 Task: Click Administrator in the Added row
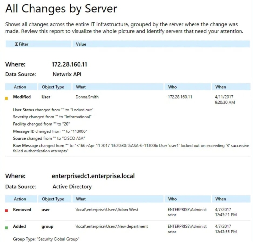coord(187,229)
